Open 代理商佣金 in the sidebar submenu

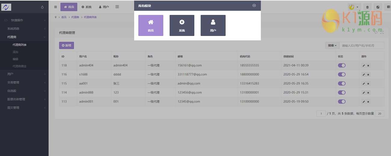(x=20, y=66)
